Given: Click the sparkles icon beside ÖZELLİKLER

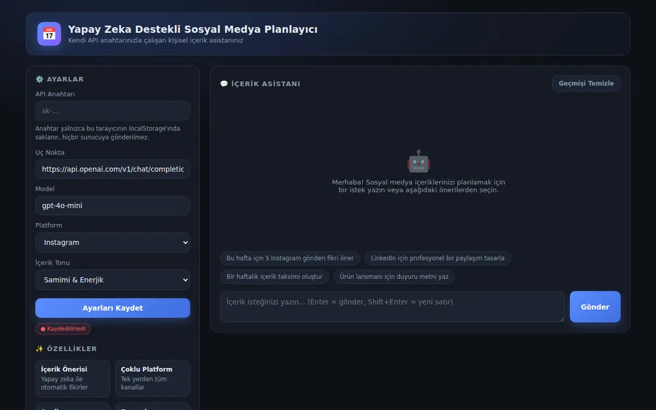Looking at the screenshot, I should 39,349.
